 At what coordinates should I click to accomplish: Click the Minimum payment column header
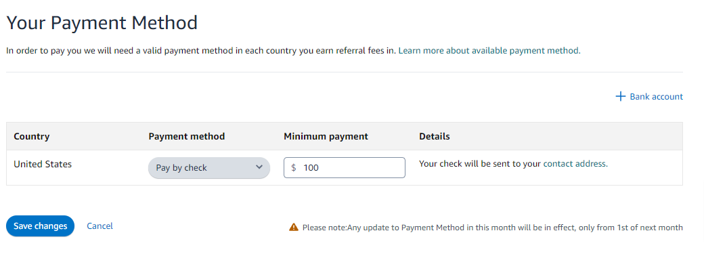click(x=326, y=136)
